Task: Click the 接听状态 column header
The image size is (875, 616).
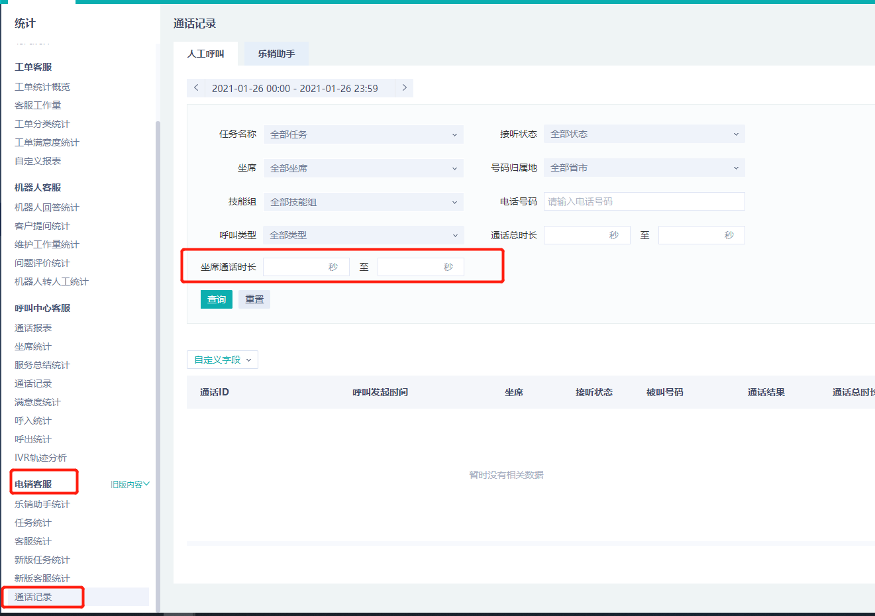Action: click(x=594, y=392)
